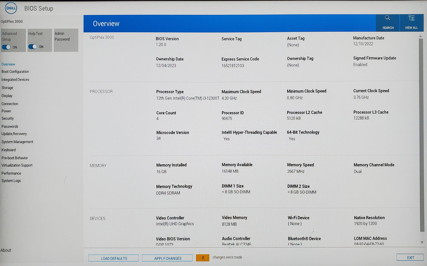Click the Dell logo icon
The width and height of the screenshot is (427, 266).
tap(11, 8)
